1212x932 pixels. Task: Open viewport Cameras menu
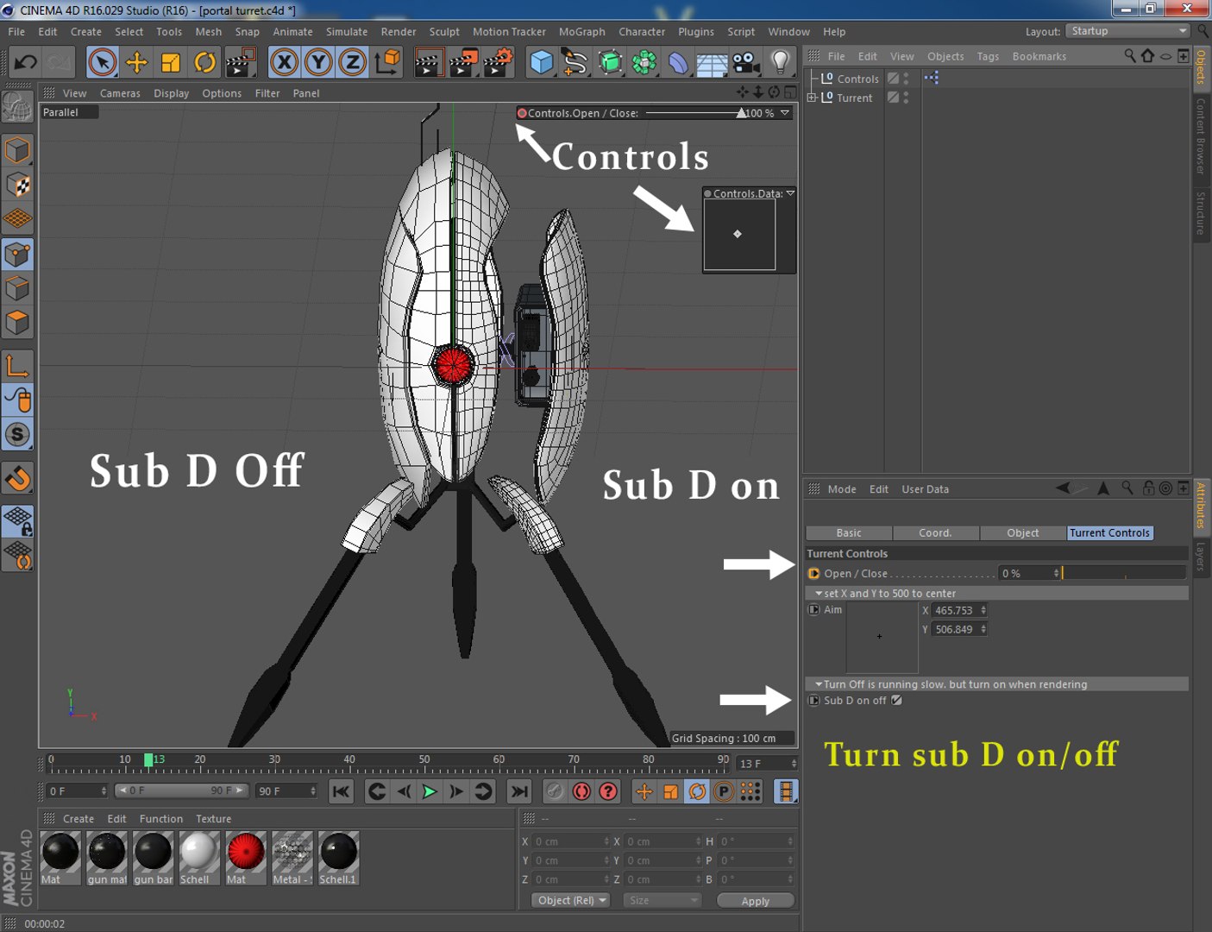(x=120, y=93)
